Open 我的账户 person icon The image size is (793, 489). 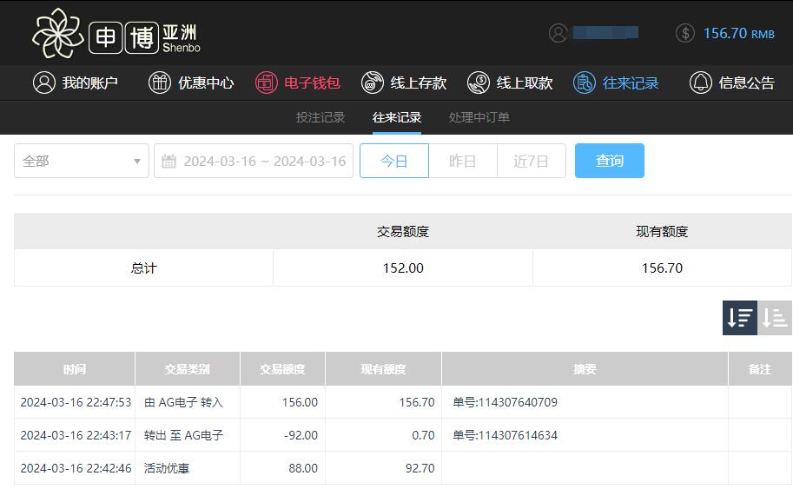tap(44, 83)
